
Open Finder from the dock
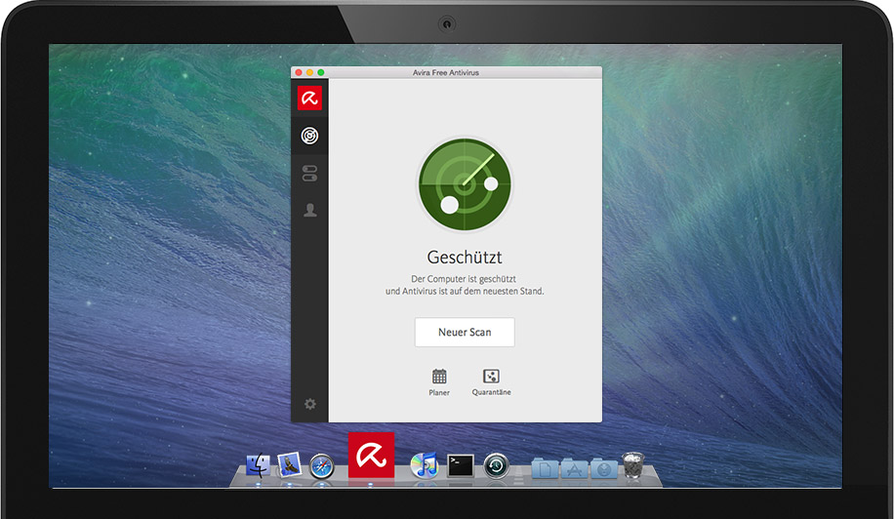258,465
